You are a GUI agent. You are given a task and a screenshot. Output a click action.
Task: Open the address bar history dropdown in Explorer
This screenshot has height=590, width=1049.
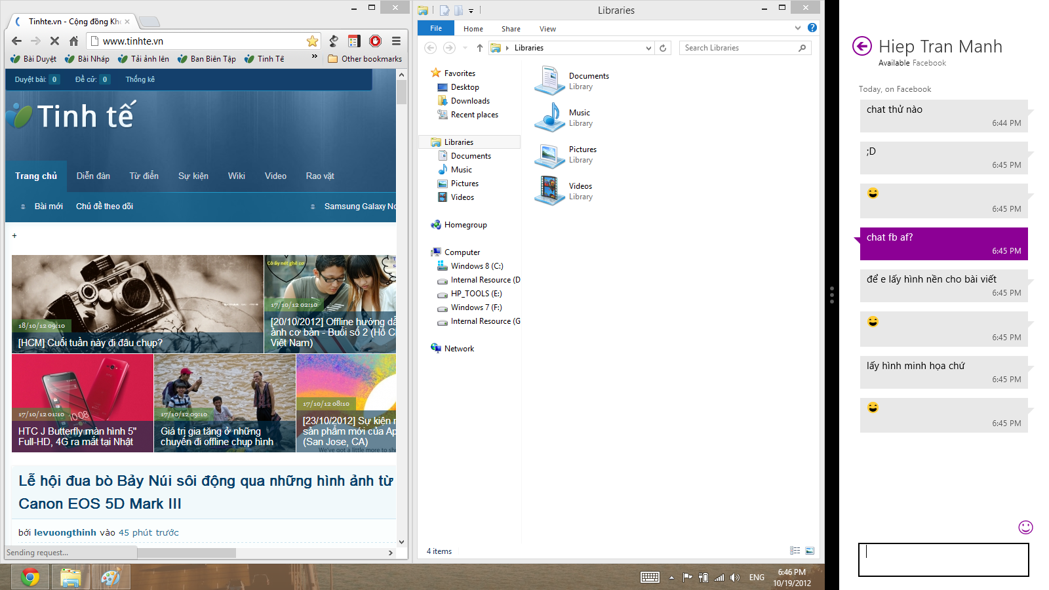648,48
